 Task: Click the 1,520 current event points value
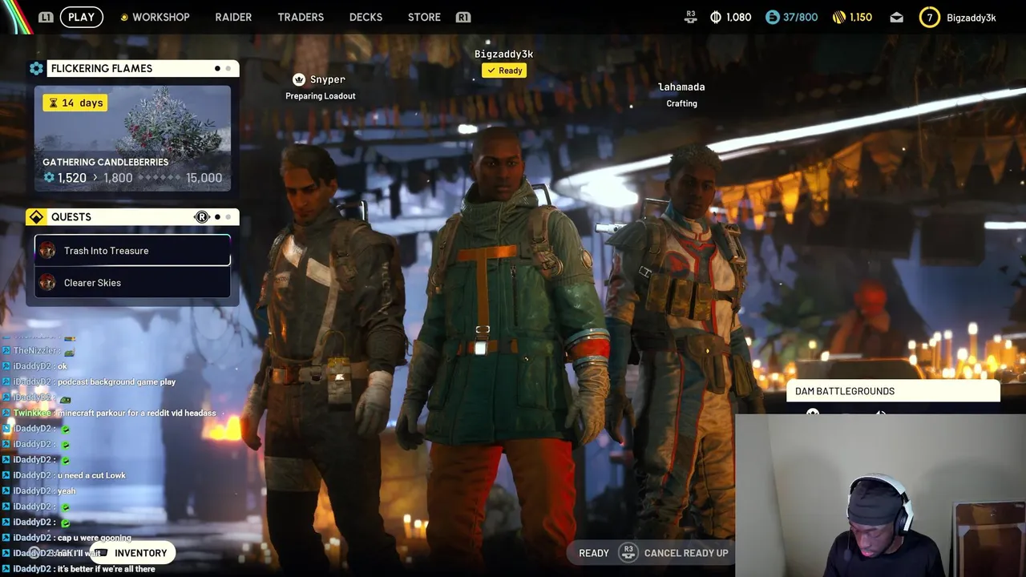point(71,178)
